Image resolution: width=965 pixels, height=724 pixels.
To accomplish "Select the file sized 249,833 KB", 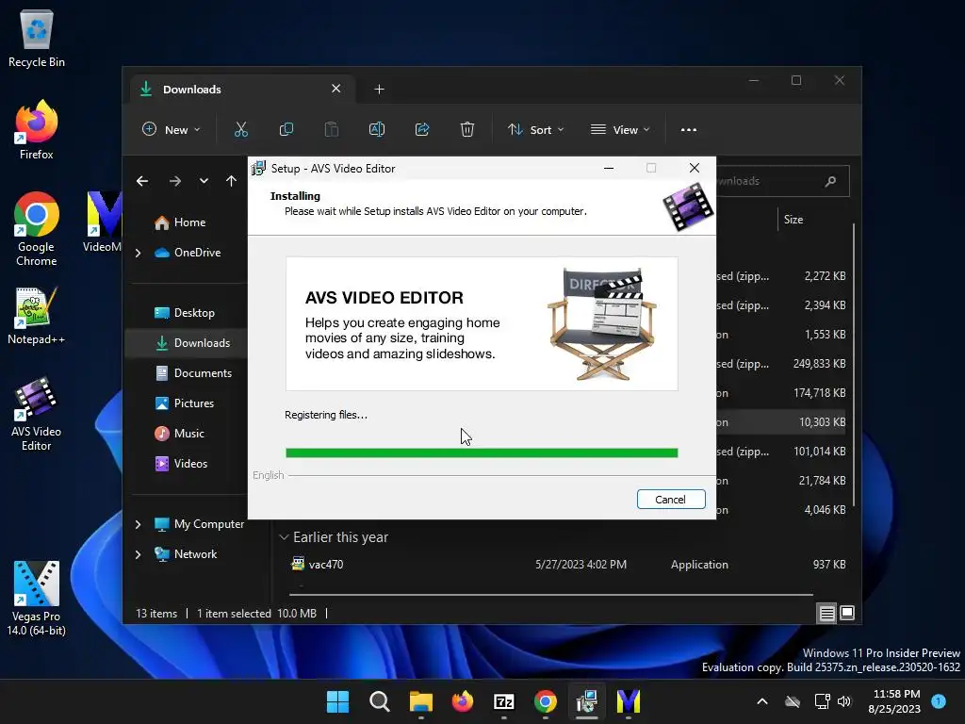I will (819, 364).
